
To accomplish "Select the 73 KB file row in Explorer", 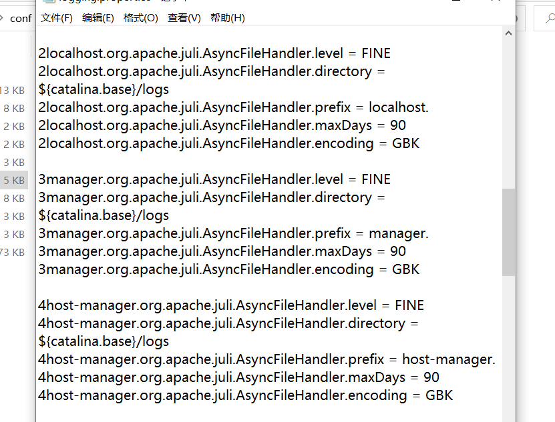I will click(x=13, y=253).
